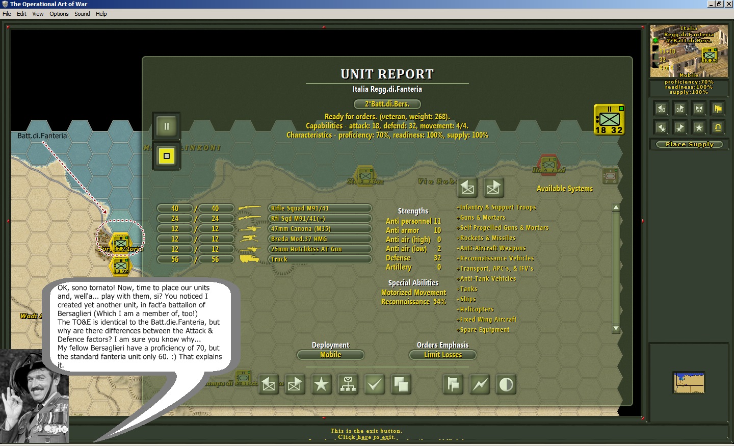Click the Mobile deployment button

pyautogui.click(x=331, y=355)
